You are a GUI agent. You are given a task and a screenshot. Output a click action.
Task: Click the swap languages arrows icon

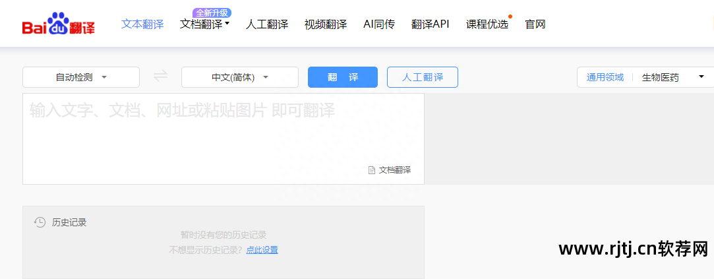point(160,77)
